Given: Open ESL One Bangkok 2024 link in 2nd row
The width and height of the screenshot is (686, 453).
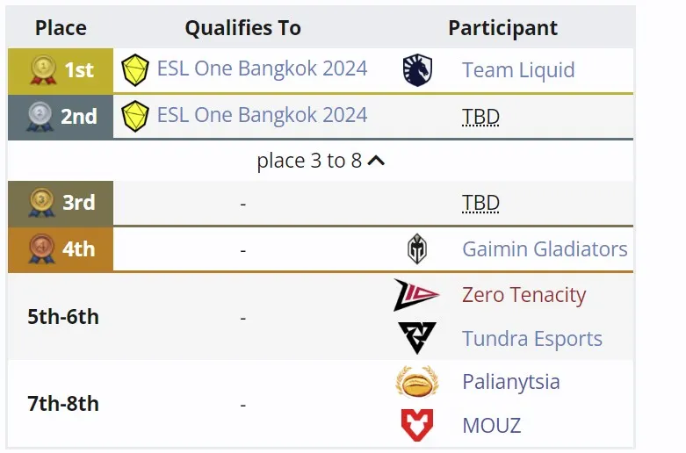Looking at the screenshot, I should point(262,115).
